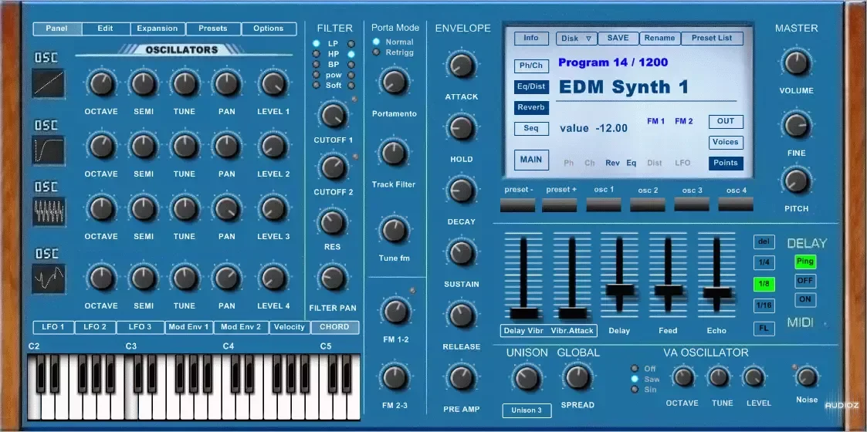Screen dimensions: 867x432
Task: Set VA oscillator to Off
Action: click(634, 369)
